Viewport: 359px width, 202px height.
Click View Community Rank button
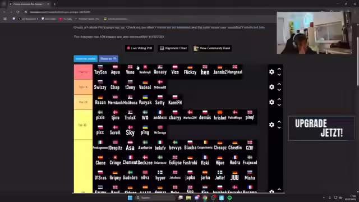(x=212, y=48)
